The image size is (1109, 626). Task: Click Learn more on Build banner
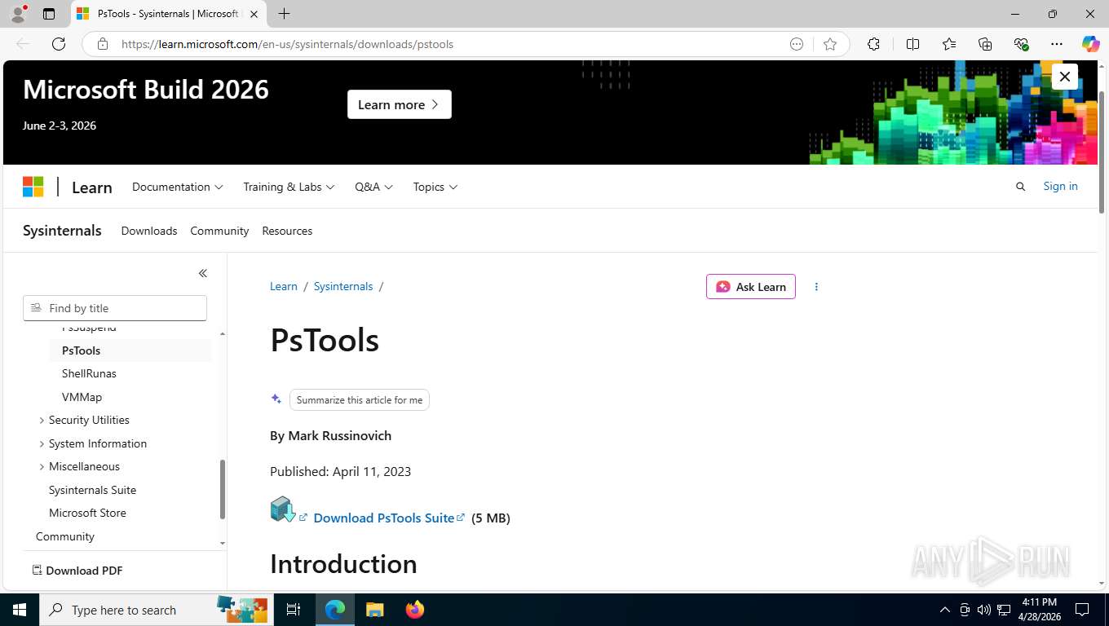pyautogui.click(x=399, y=104)
